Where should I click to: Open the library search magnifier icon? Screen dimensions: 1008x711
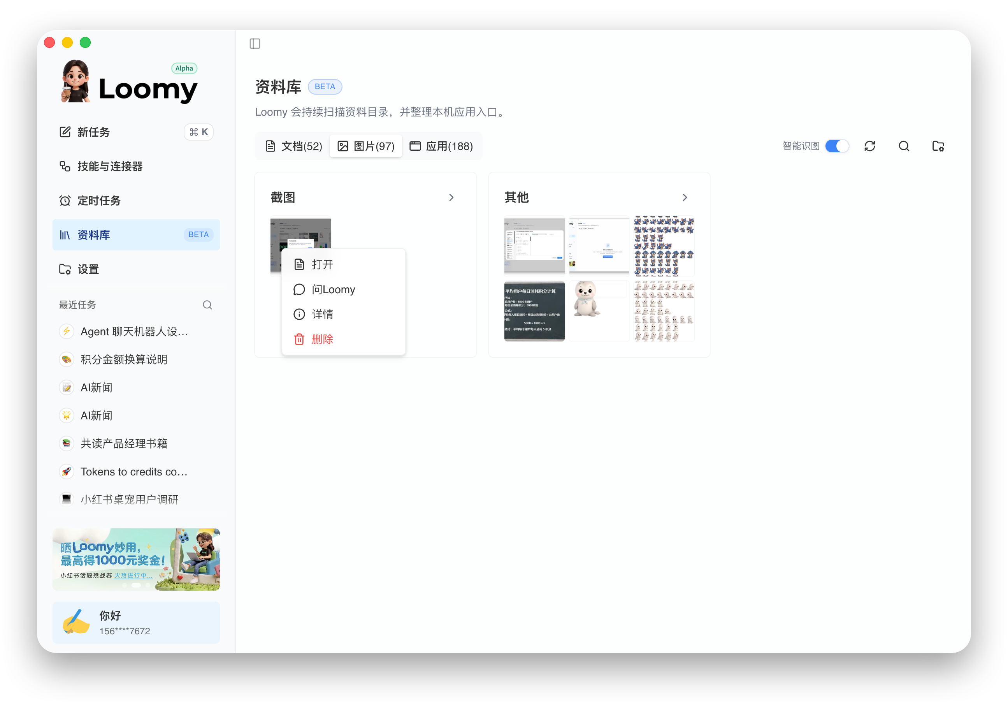point(904,146)
